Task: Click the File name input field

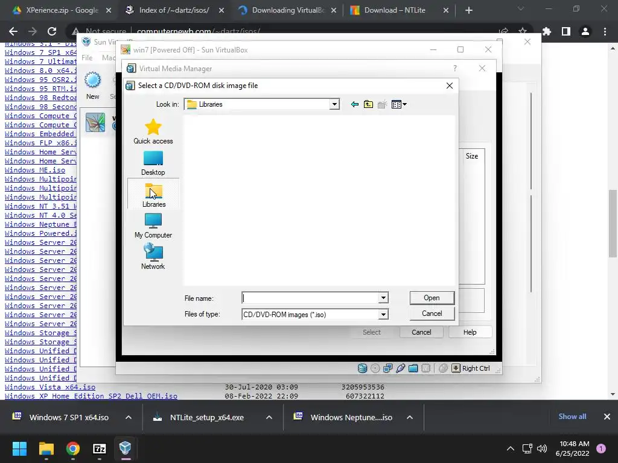Action: [310, 298]
